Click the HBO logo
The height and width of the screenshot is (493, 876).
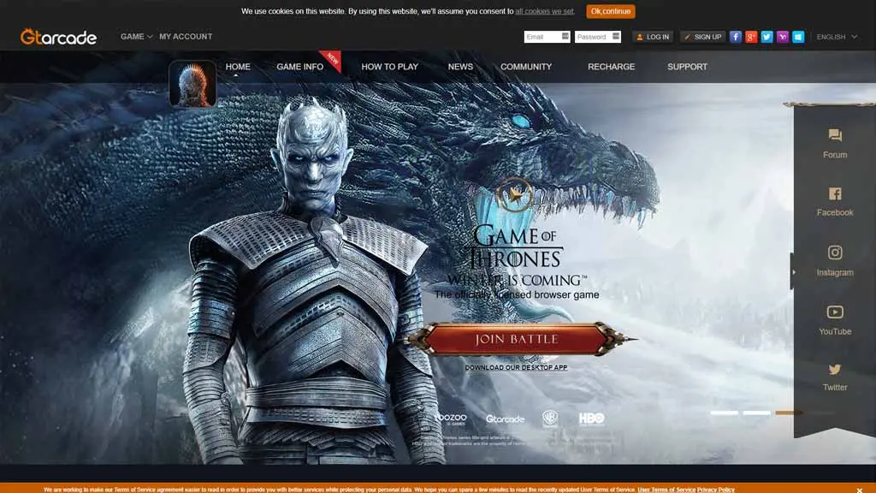tap(591, 419)
